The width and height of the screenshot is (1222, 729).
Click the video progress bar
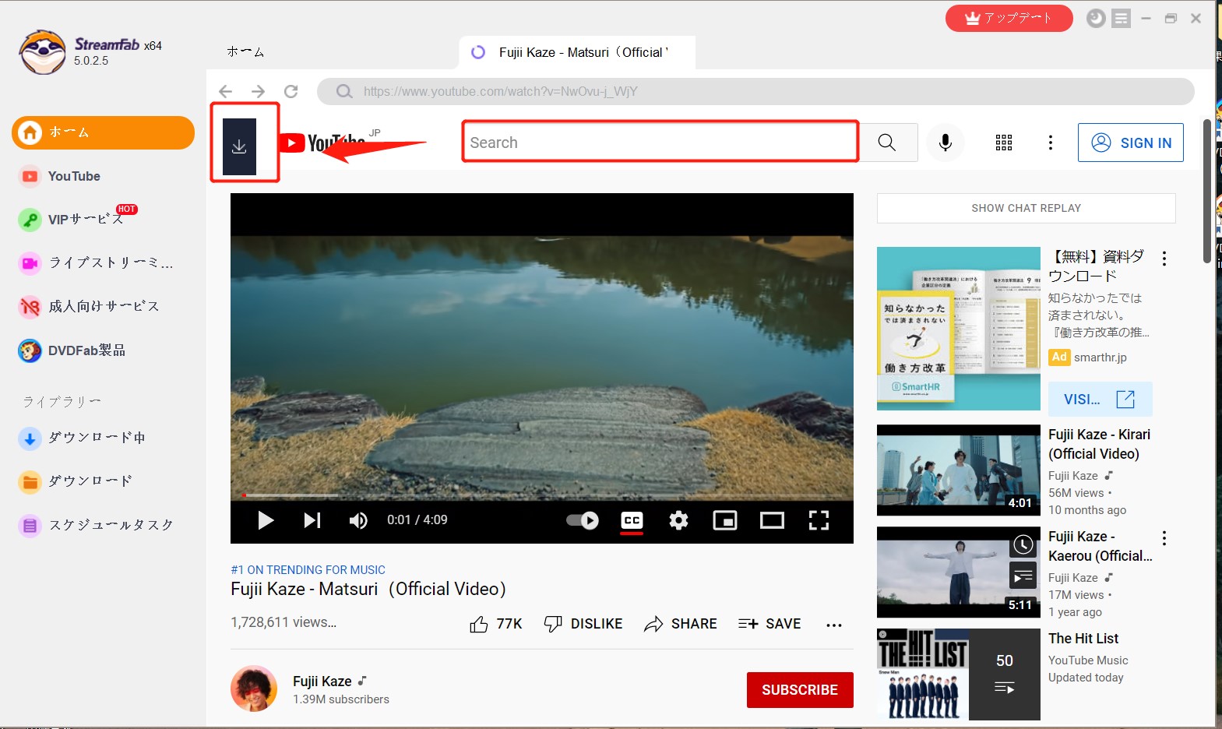(542, 495)
